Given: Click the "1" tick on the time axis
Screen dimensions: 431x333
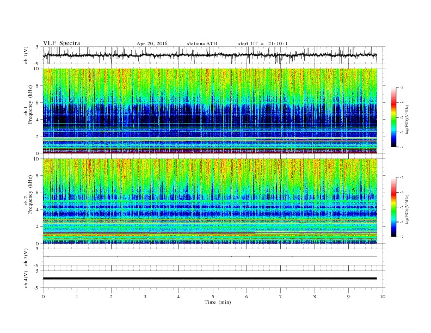Looking at the screenshot, I should pos(77,297).
